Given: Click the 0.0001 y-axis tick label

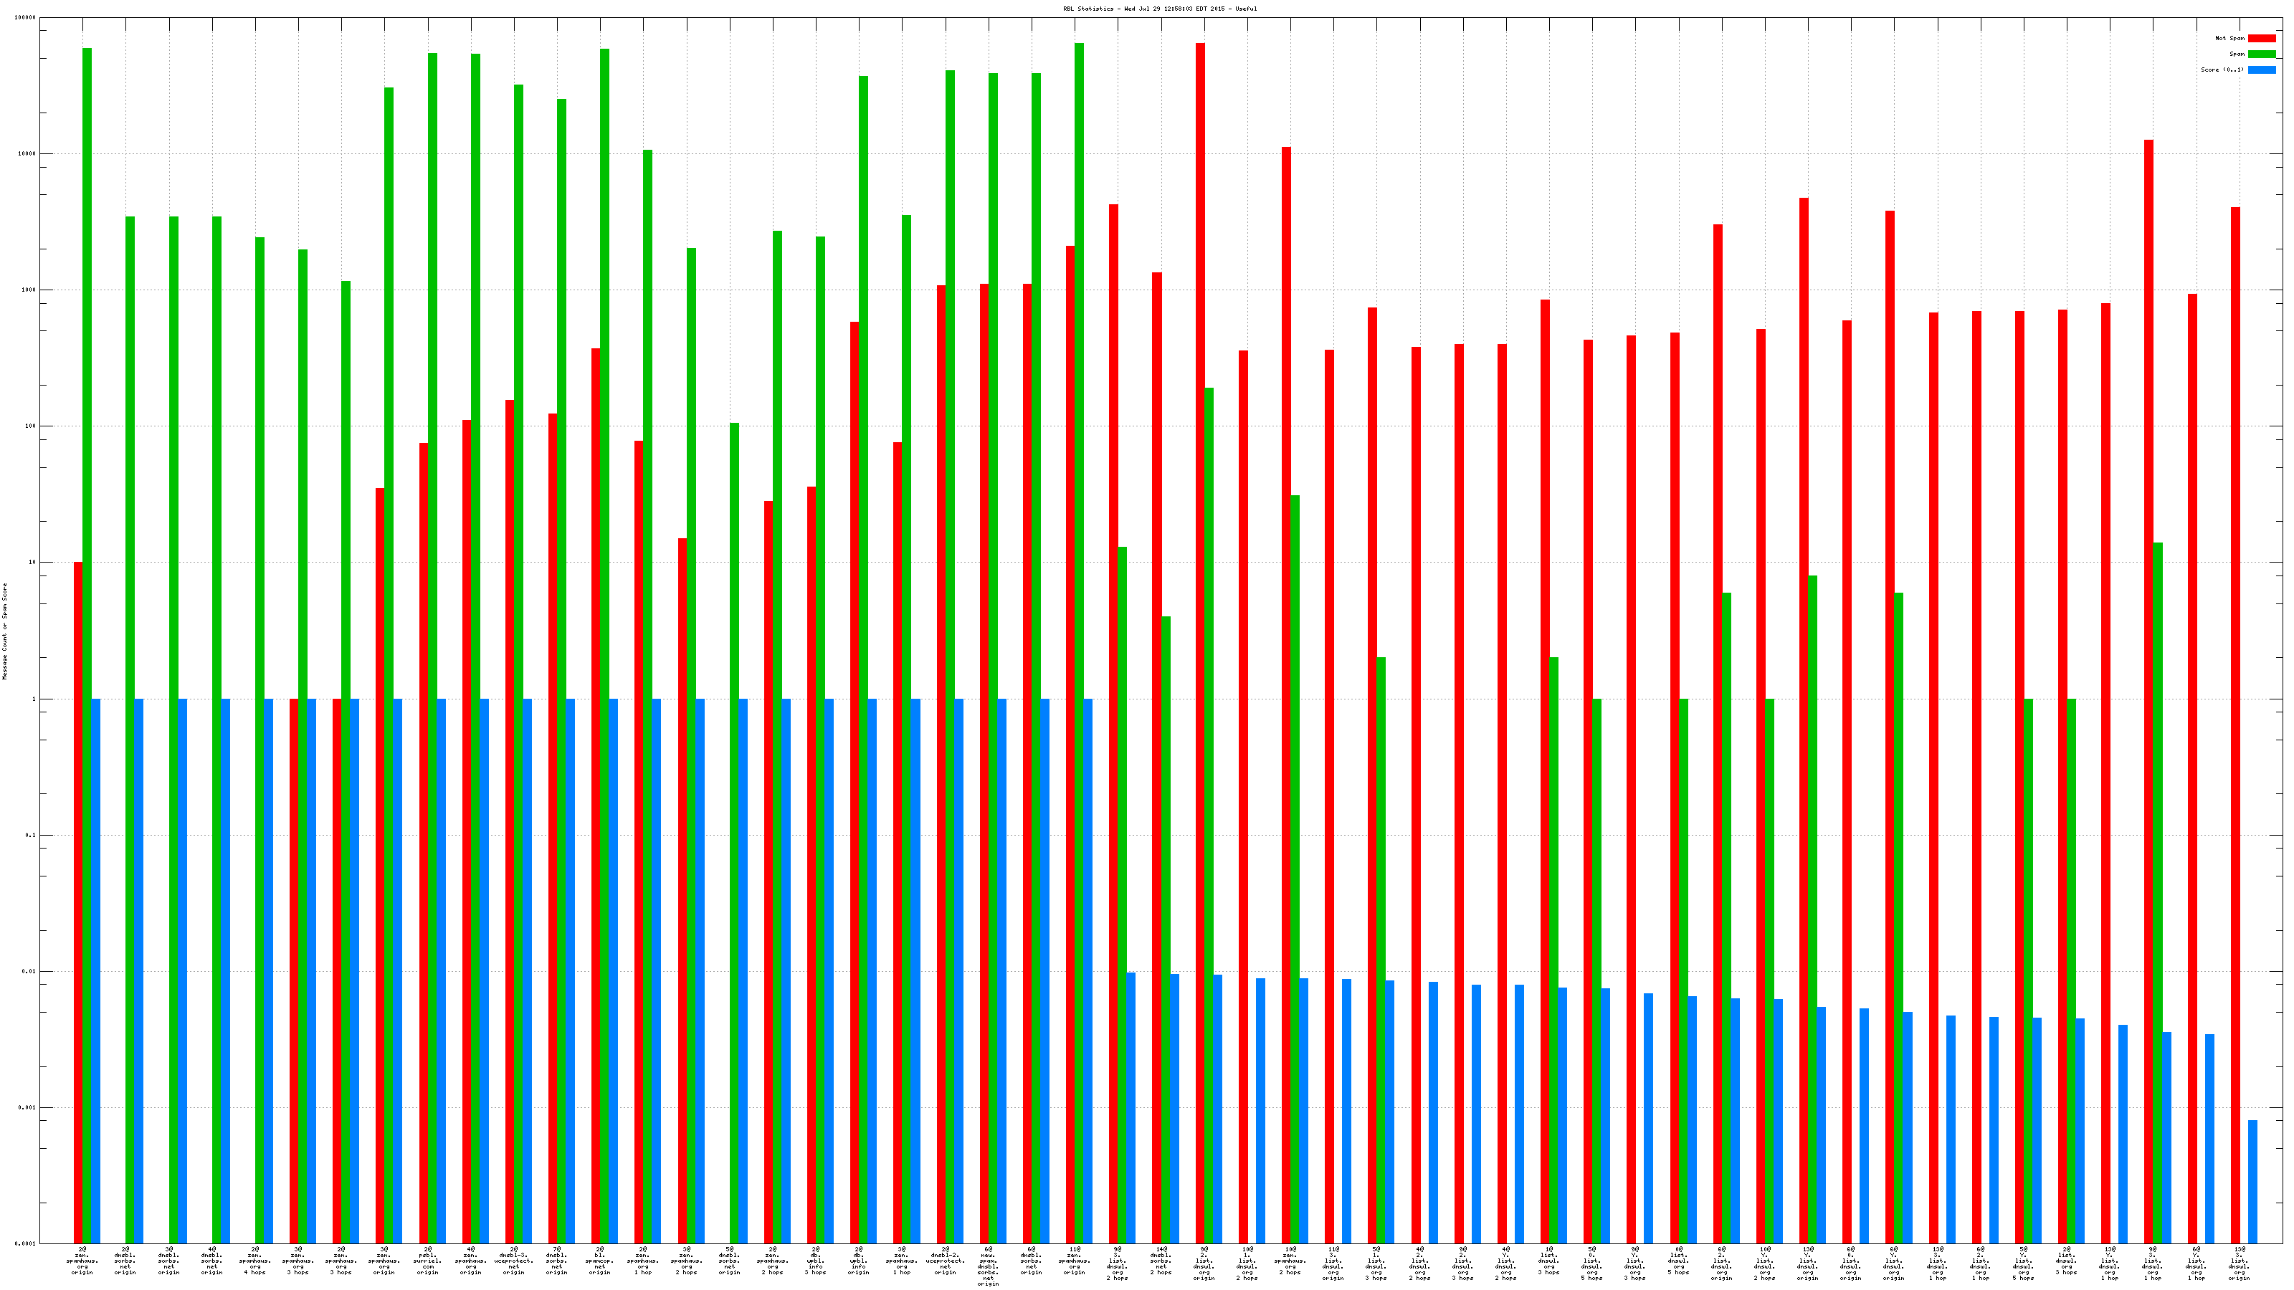Looking at the screenshot, I should click(26, 1243).
